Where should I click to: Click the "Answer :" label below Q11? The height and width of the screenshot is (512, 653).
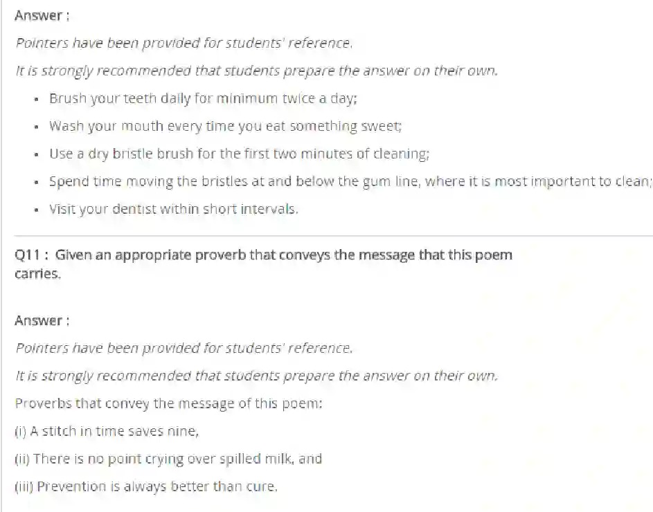(42, 320)
